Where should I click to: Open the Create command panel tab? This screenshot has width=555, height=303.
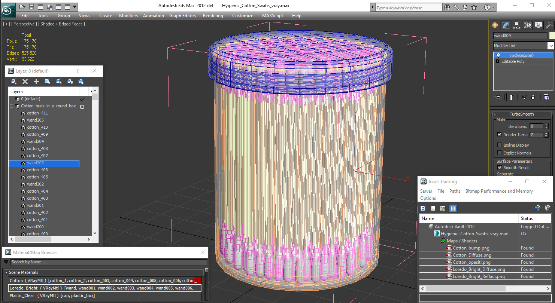click(495, 25)
